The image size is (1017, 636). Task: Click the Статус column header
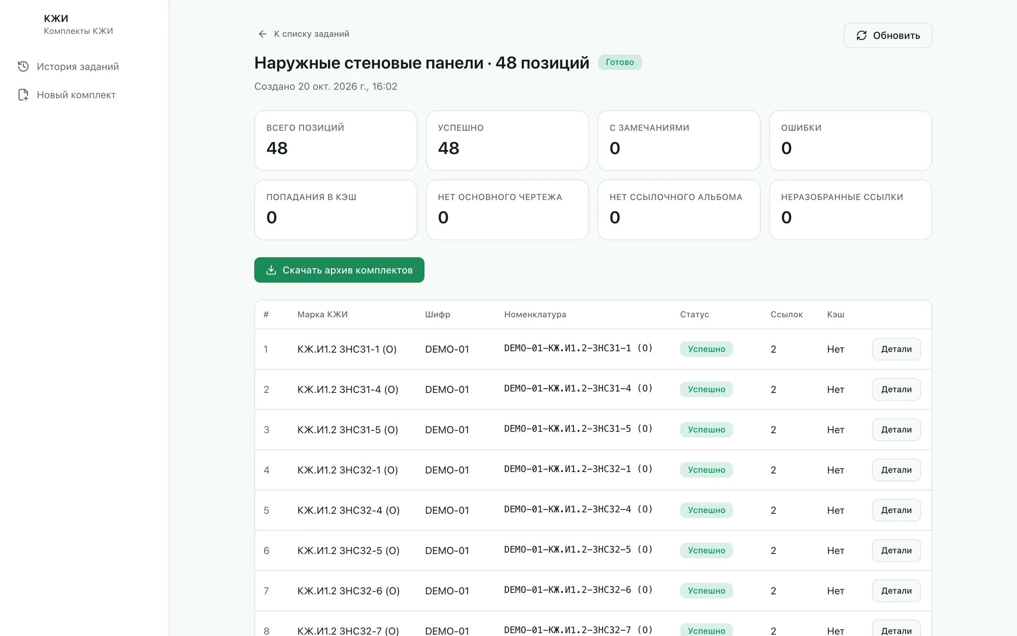click(x=694, y=314)
